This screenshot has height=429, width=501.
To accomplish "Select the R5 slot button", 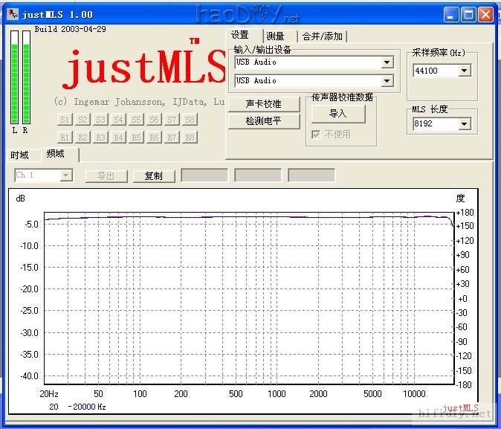I will [136, 138].
